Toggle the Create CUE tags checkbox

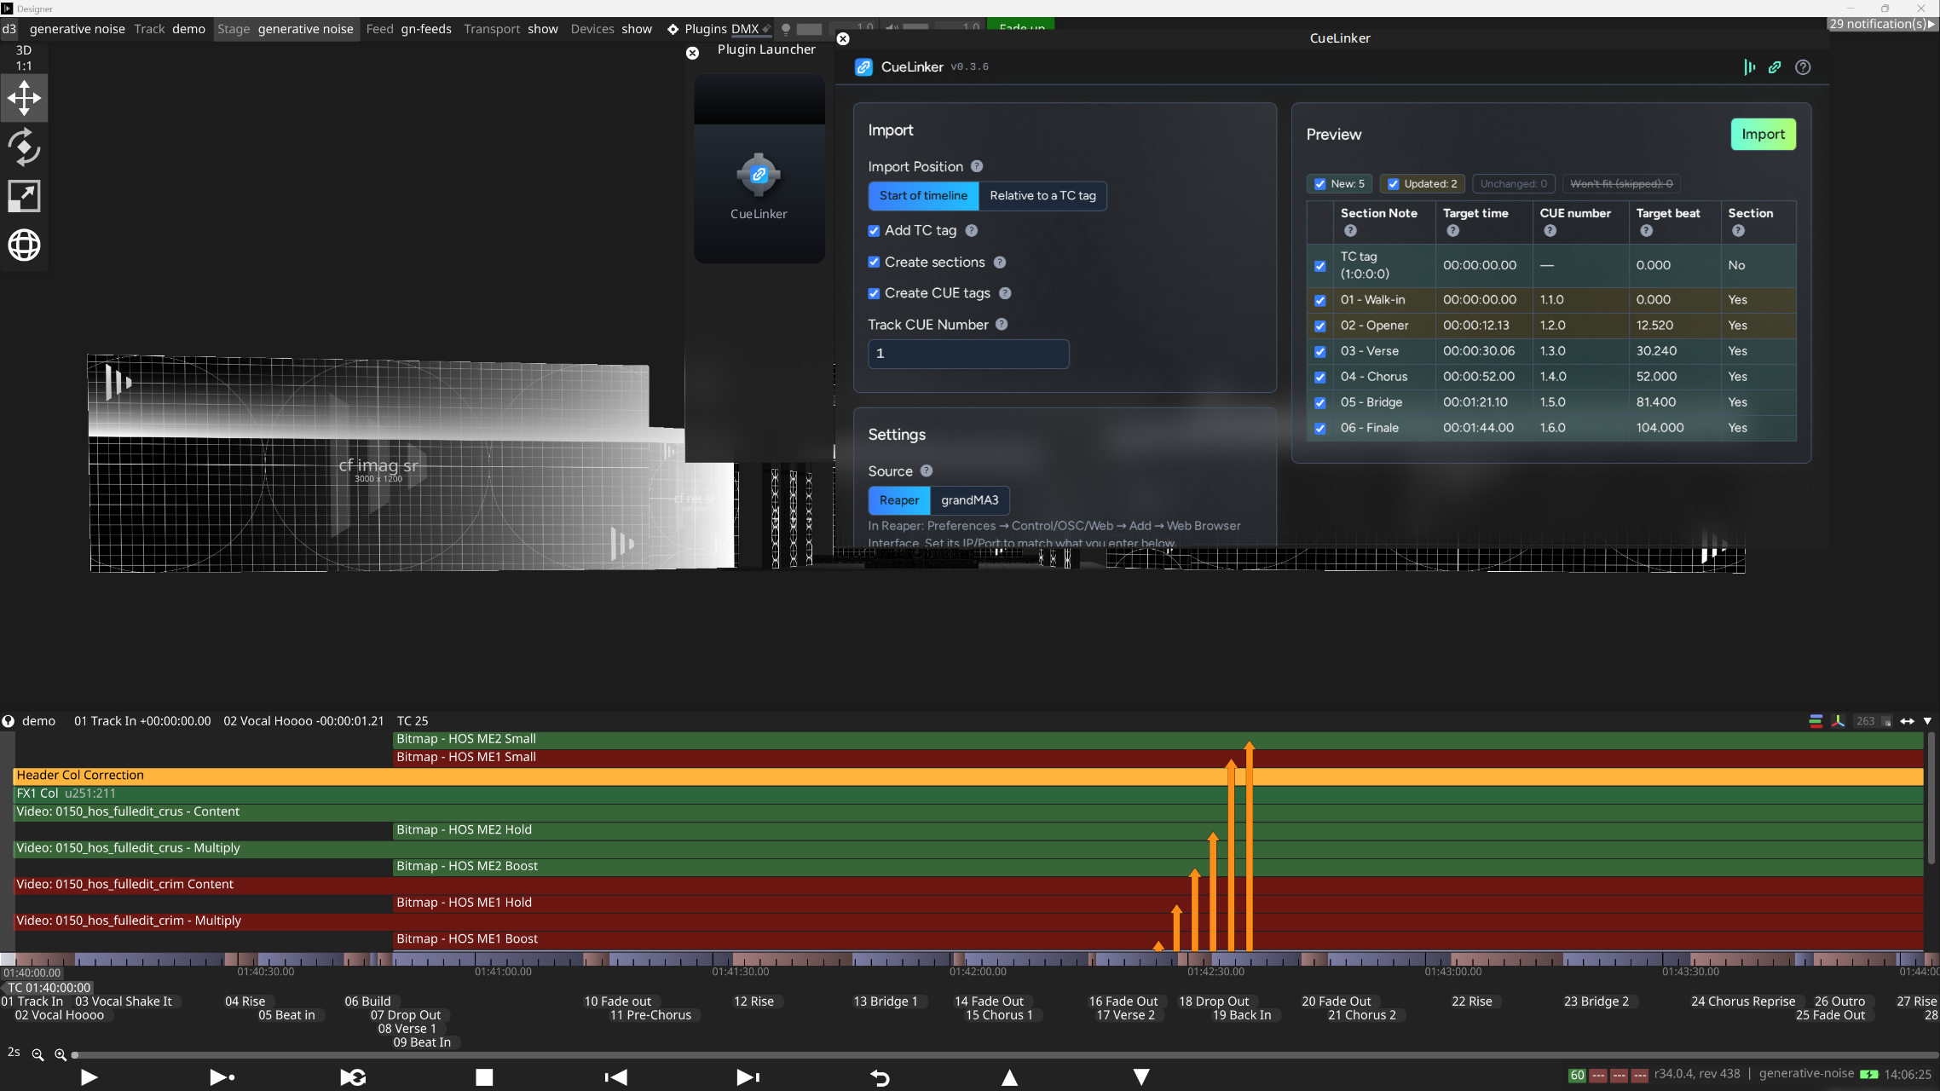[874, 293]
